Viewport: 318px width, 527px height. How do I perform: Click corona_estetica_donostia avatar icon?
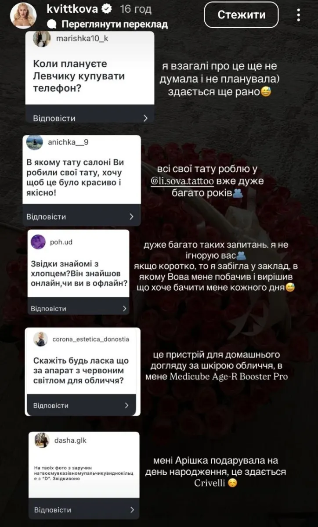40,339
